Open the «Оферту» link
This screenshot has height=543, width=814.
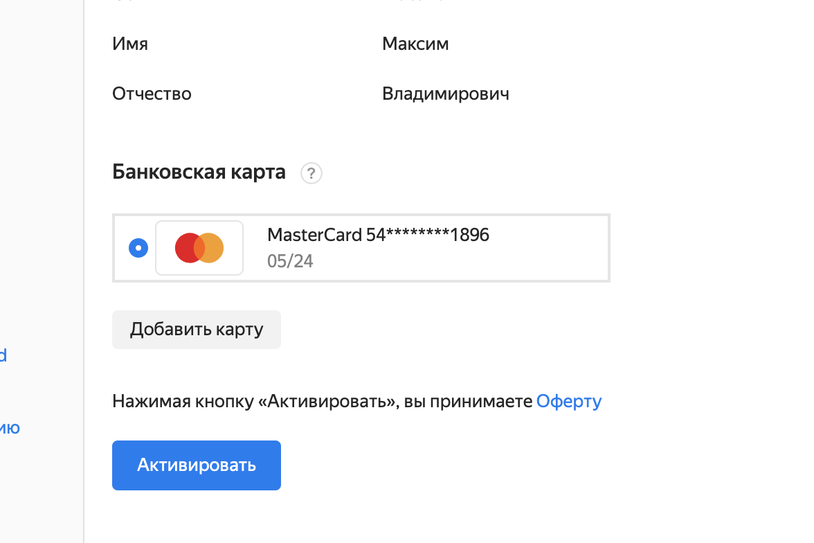click(x=569, y=401)
